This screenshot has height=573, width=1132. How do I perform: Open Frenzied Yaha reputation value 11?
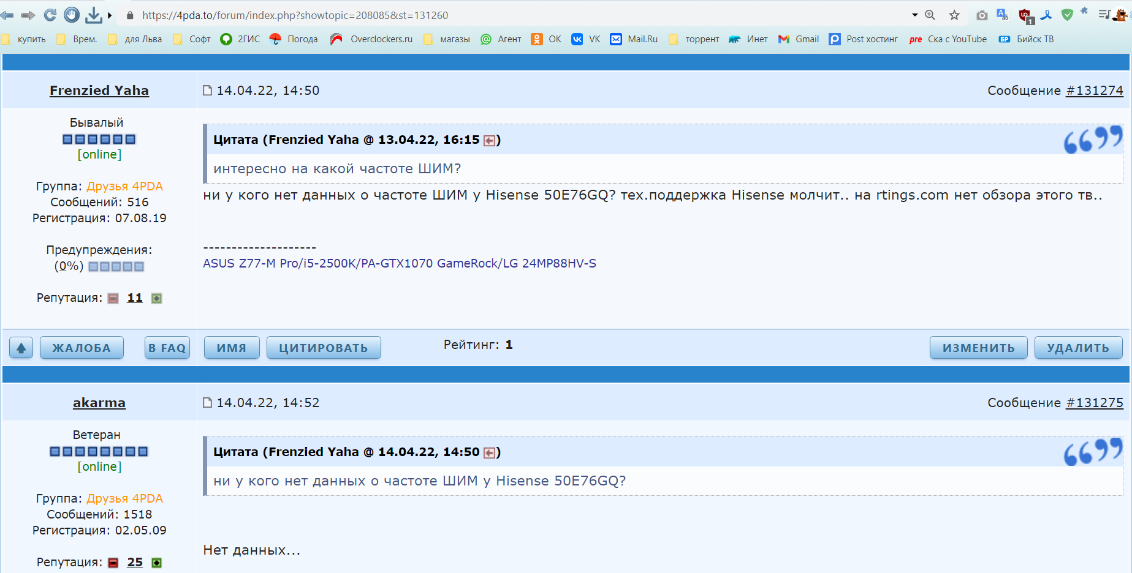(x=135, y=298)
